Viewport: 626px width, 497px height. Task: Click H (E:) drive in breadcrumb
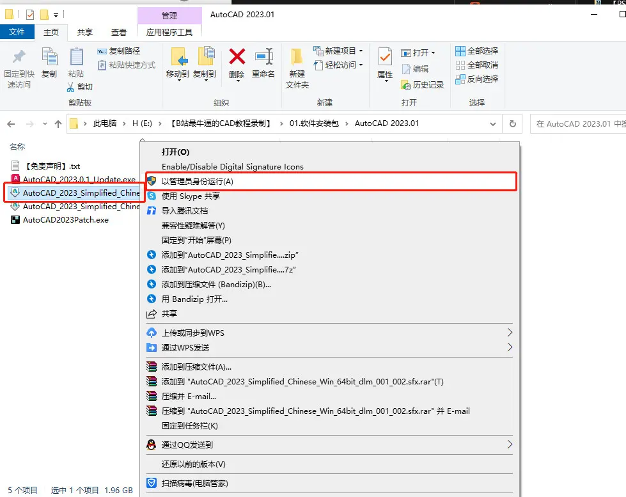[x=142, y=123]
